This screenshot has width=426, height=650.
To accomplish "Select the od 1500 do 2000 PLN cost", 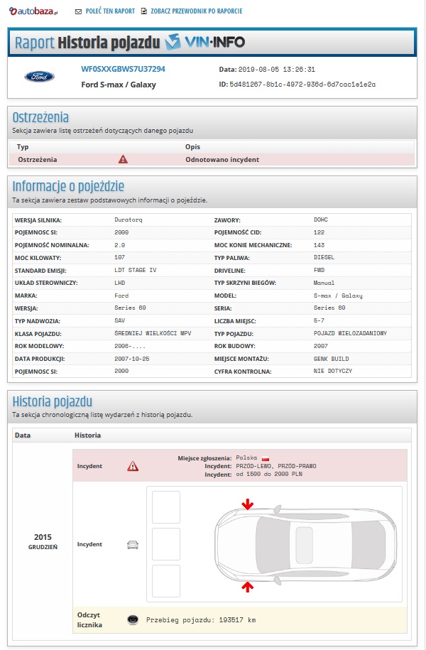I will pos(269,475).
